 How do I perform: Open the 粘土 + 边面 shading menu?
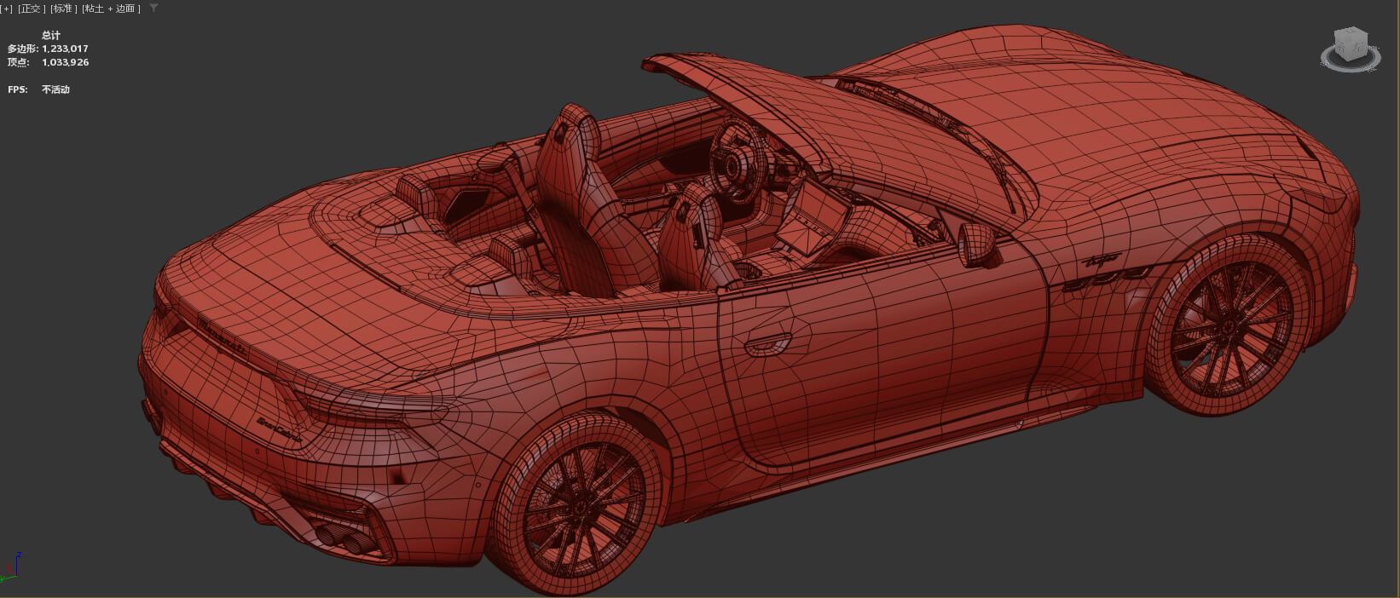(112, 9)
